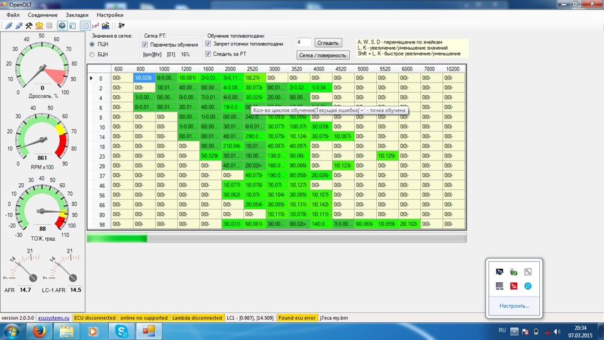Click the OpenOLT taskbar button
The width and height of the screenshot is (604, 340).
coord(148,331)
